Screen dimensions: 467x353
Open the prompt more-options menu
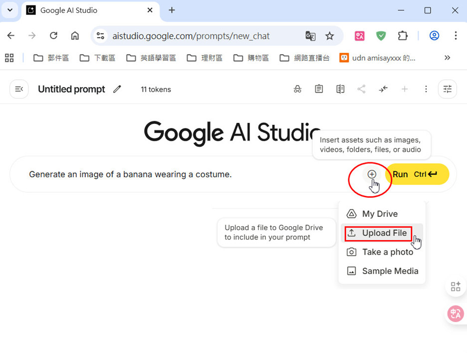click(426, 89)
